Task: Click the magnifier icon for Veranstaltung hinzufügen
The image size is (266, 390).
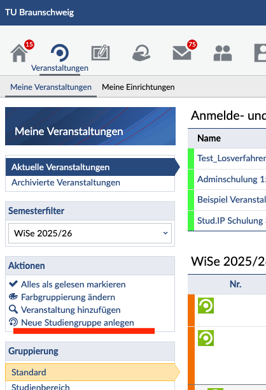Action: click(13, 309)
